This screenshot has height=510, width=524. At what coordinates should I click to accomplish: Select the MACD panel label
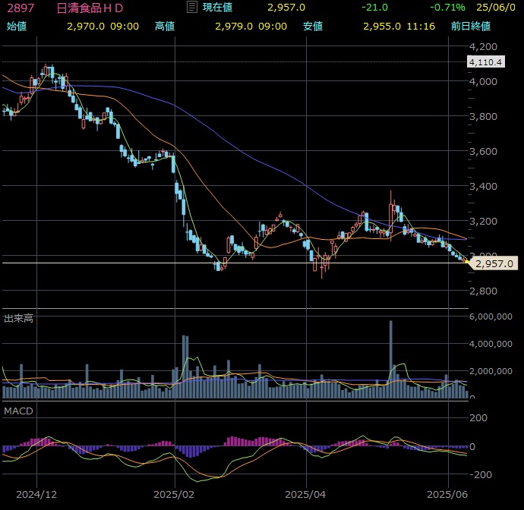18,411
